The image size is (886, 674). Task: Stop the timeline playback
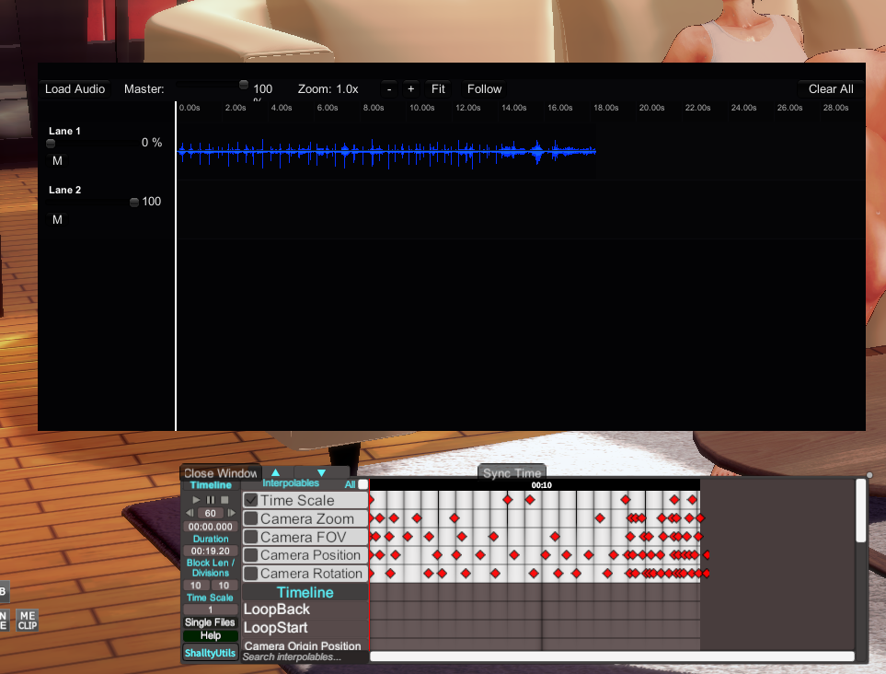[x=224, y=499]
